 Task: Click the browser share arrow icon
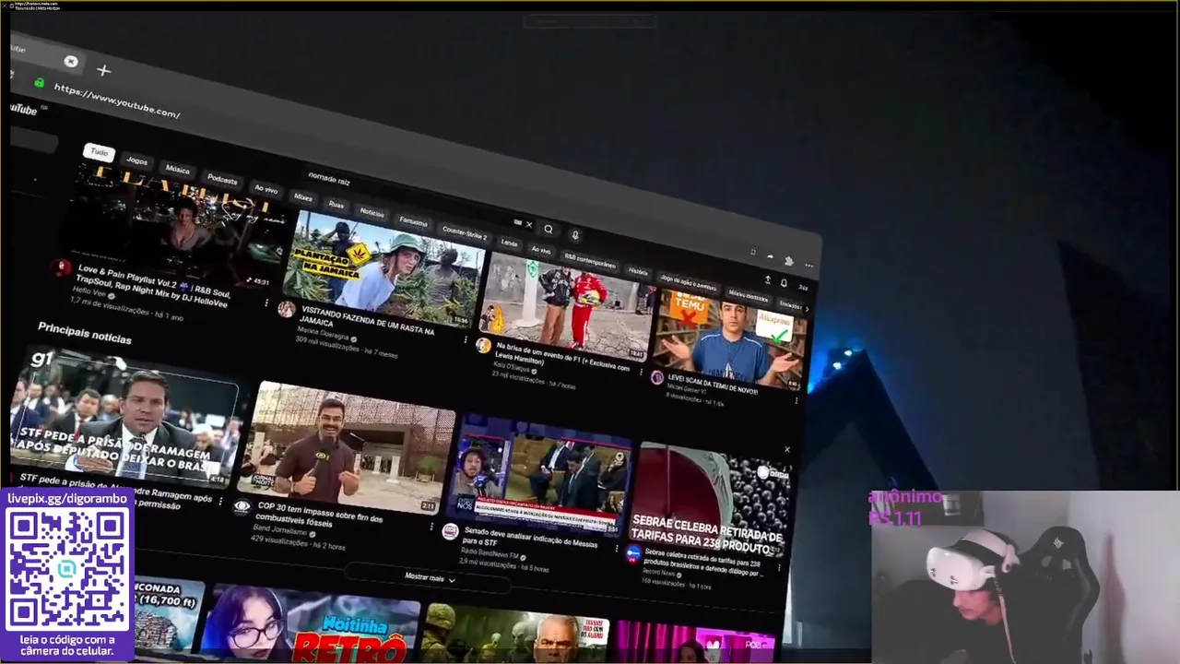[770, 256]
